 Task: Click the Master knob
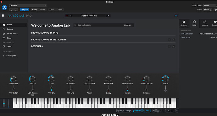[x=165, y=79]
